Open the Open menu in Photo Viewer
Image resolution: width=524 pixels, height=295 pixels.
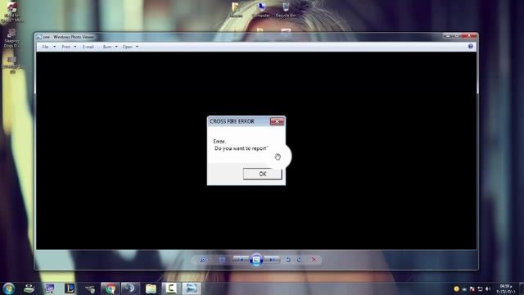point(128,47)
